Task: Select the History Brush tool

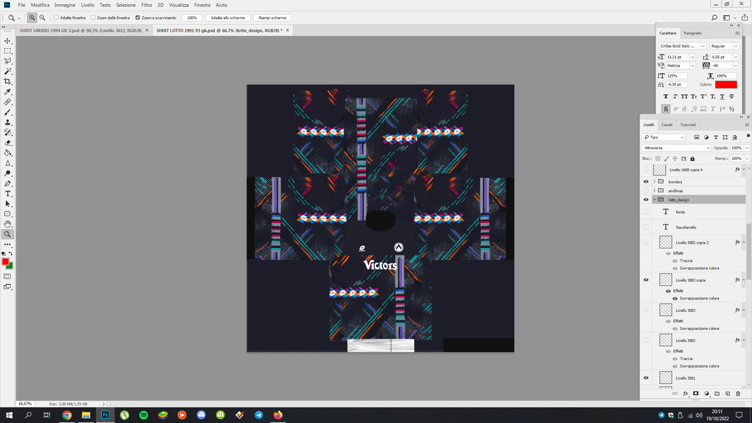Action: point(8,132)
